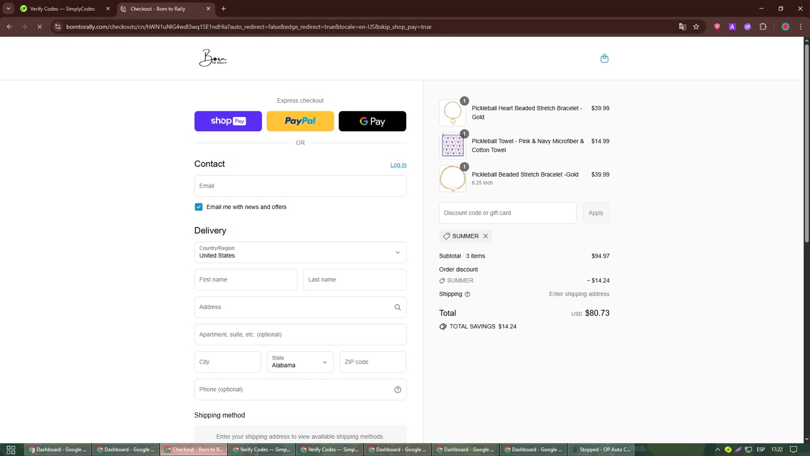Image resolution: width=810 pixels, height=456 pixels.
Task: Click the Last name field
Action: tap(355, 280)
